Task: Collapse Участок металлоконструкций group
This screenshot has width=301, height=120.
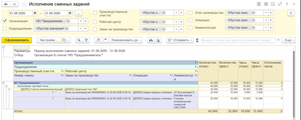Action: (9, 89)
